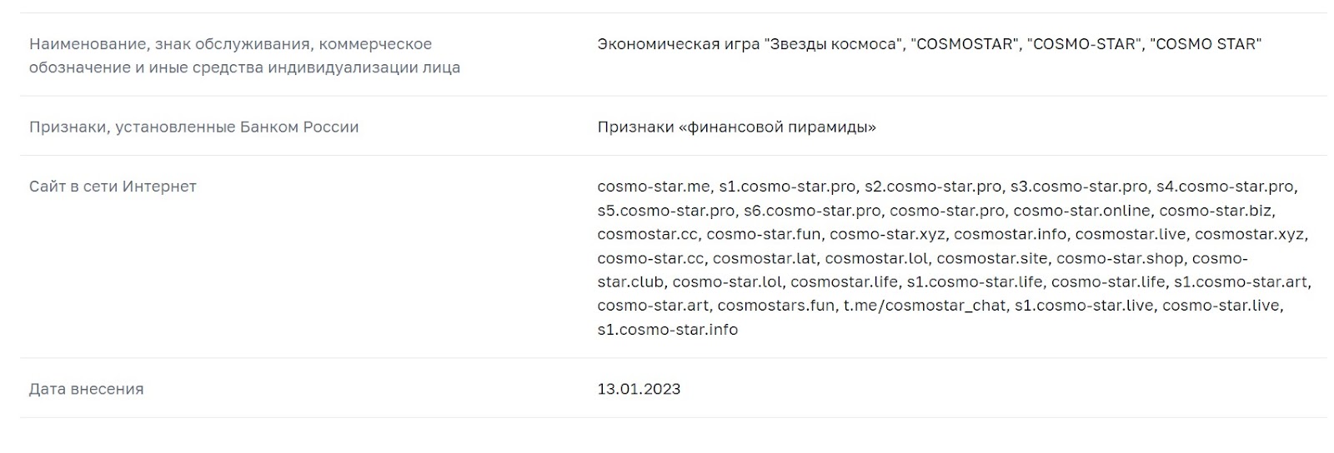Viewport: 1334px width, 453px height.
Task: Click the "Дата внесения" row label
Action: [86, 389]
